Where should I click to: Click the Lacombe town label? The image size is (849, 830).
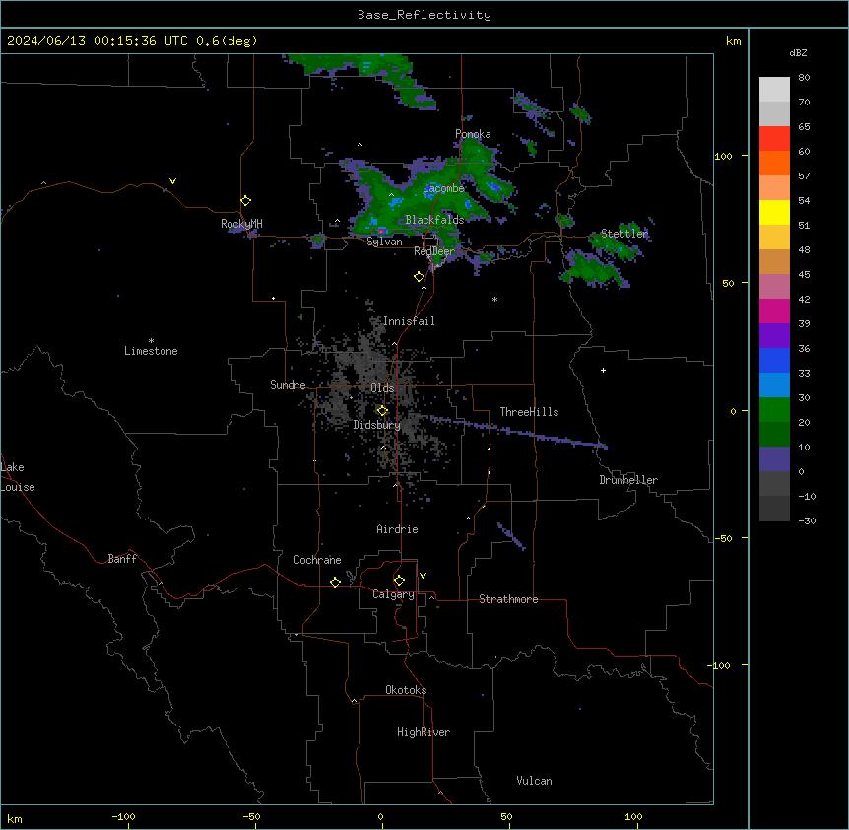click(443, 188)
